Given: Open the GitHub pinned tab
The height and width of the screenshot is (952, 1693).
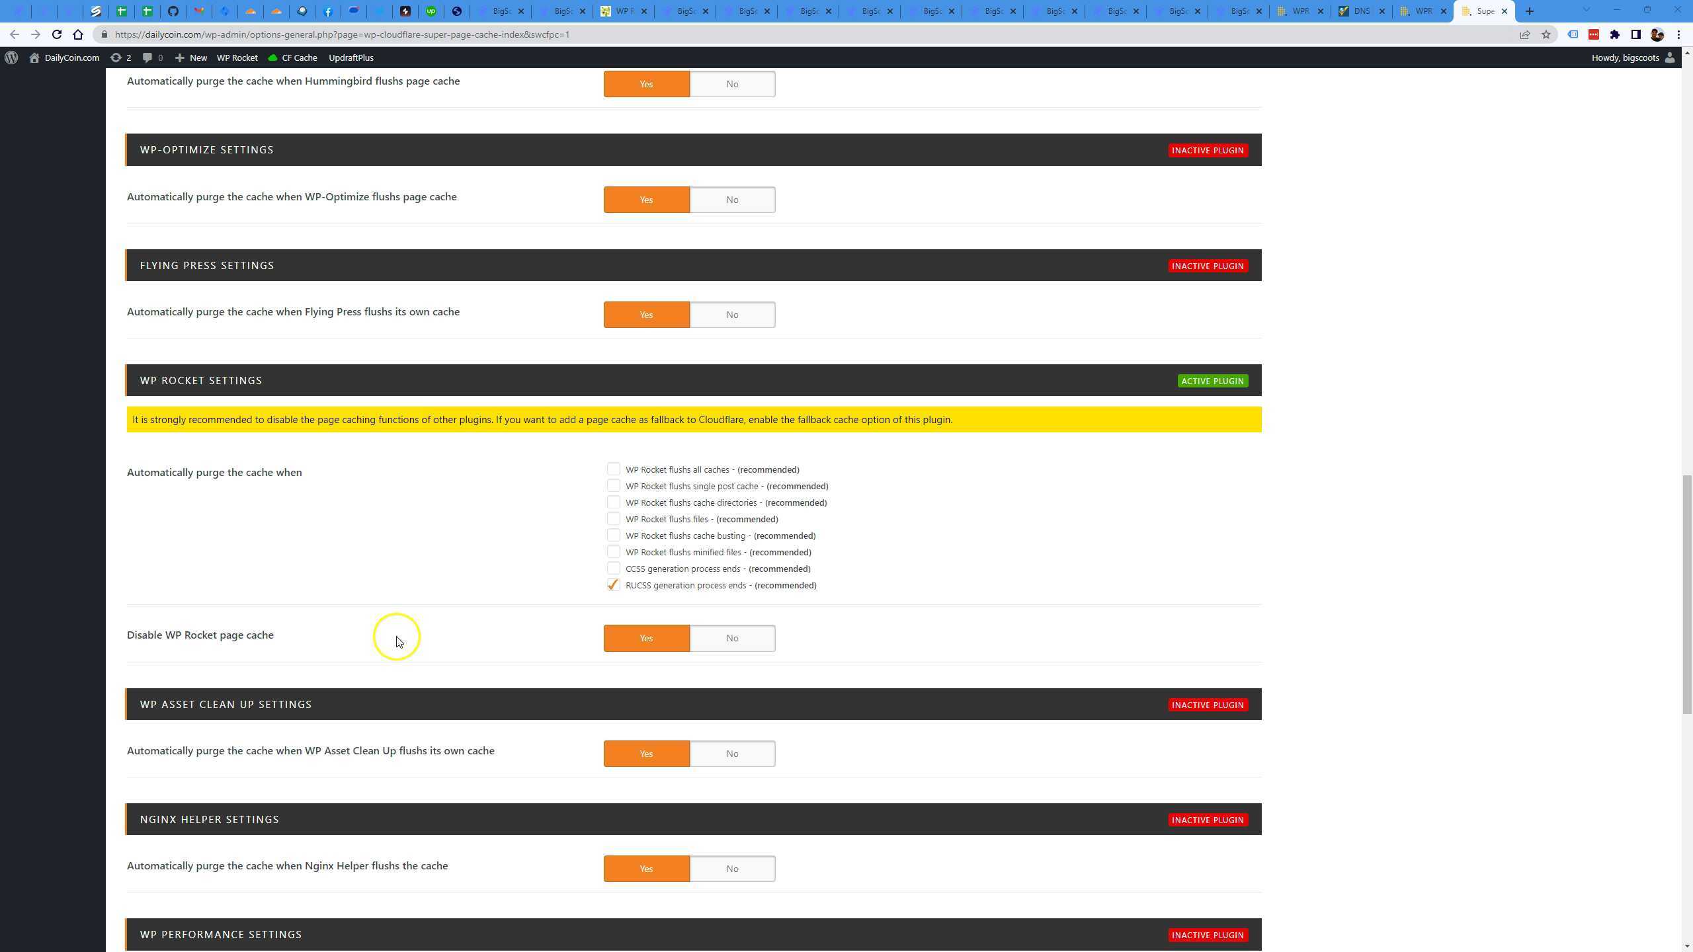Looking at the screenshot, I should pyautogui.click(x=173, y=11).
